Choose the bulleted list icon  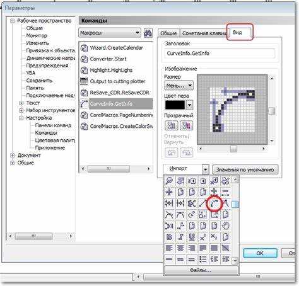click(202, 260)
